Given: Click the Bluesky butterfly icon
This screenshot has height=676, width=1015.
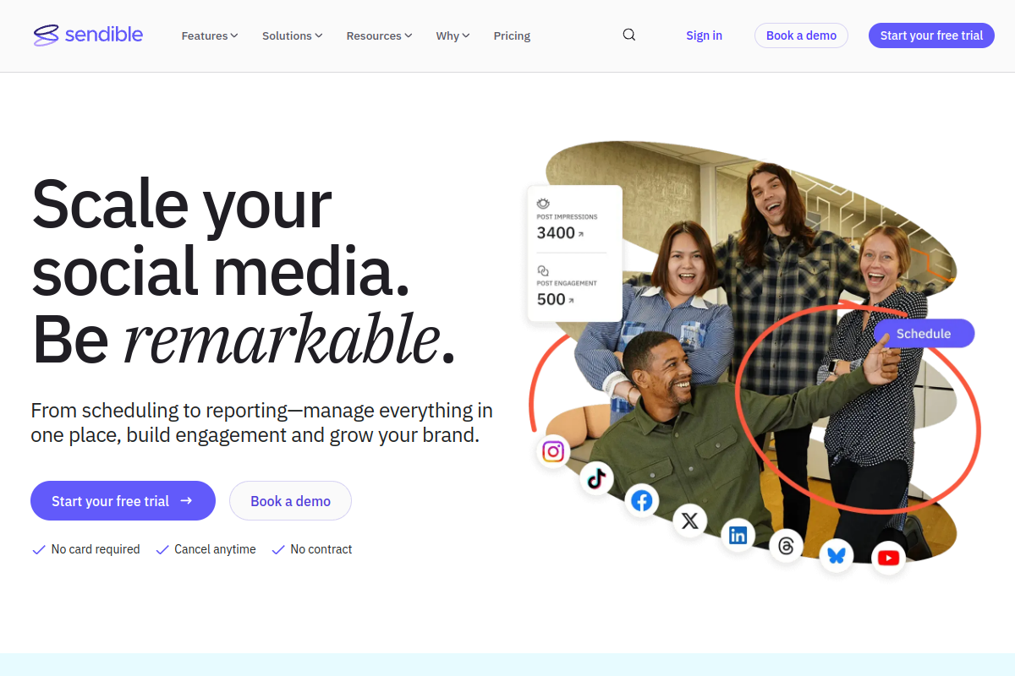Looking at the screenshot, I should click(837, 555).
